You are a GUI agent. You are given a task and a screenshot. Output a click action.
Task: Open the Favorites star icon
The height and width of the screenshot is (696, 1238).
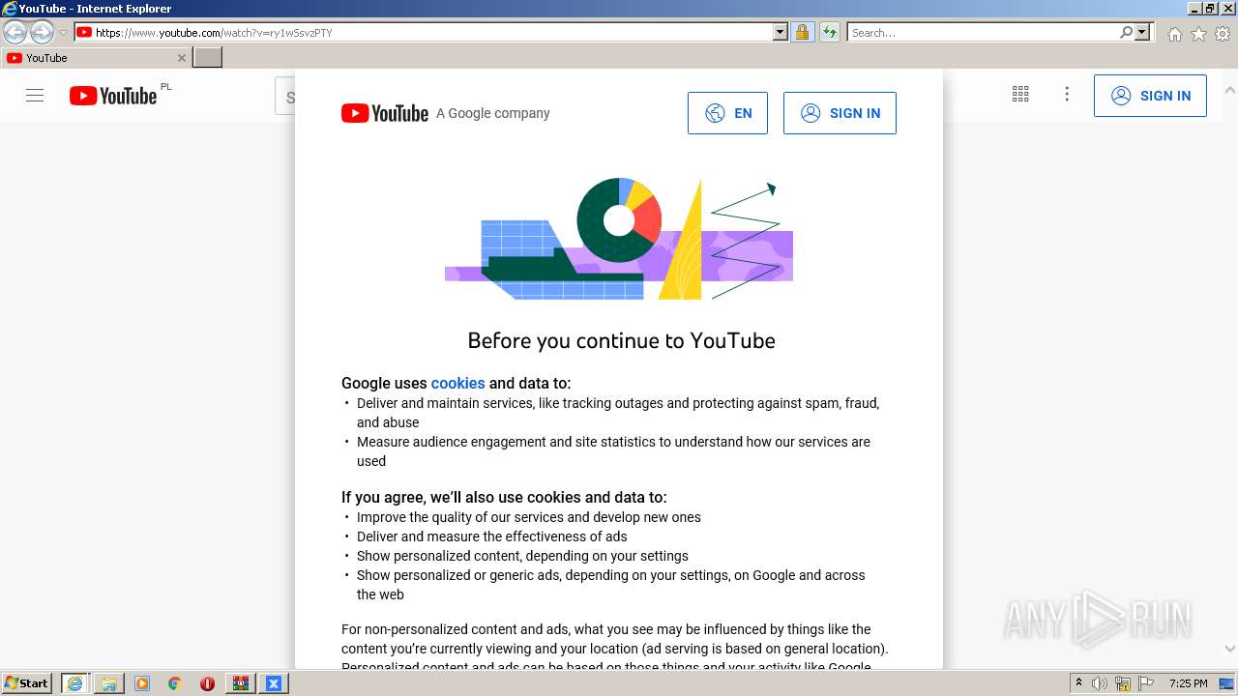tap(1198, 34)
